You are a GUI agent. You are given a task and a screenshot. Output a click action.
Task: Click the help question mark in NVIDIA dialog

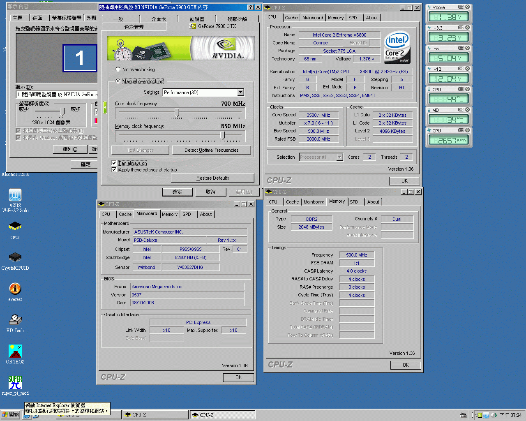[251, 7]
